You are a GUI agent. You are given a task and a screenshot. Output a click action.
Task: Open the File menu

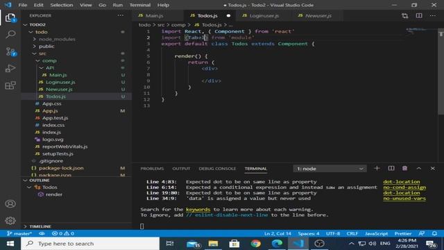click(x=23, y=5)
